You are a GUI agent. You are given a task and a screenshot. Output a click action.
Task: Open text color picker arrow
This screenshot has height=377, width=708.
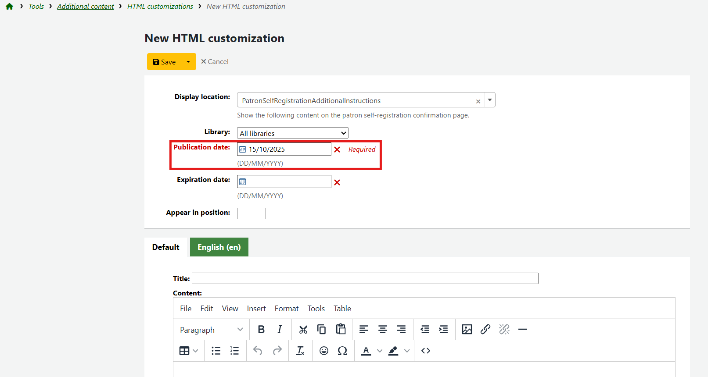coord(380,351)
